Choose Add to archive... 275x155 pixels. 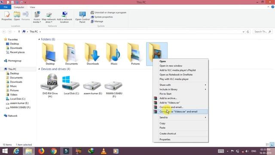pos(180,98)
